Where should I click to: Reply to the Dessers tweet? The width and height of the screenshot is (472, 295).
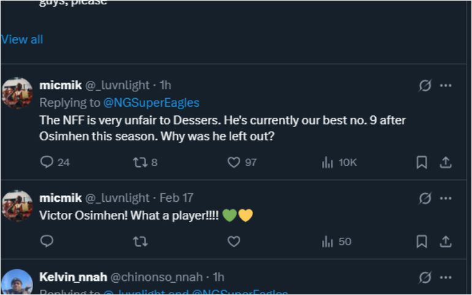pos(47,163)
